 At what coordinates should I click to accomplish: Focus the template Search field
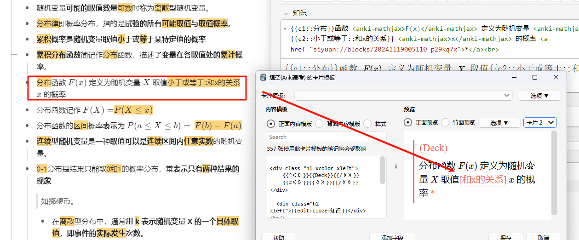327,137
